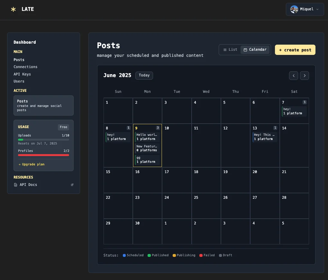
Task: Click the create post button
Action: click(295, 50)
